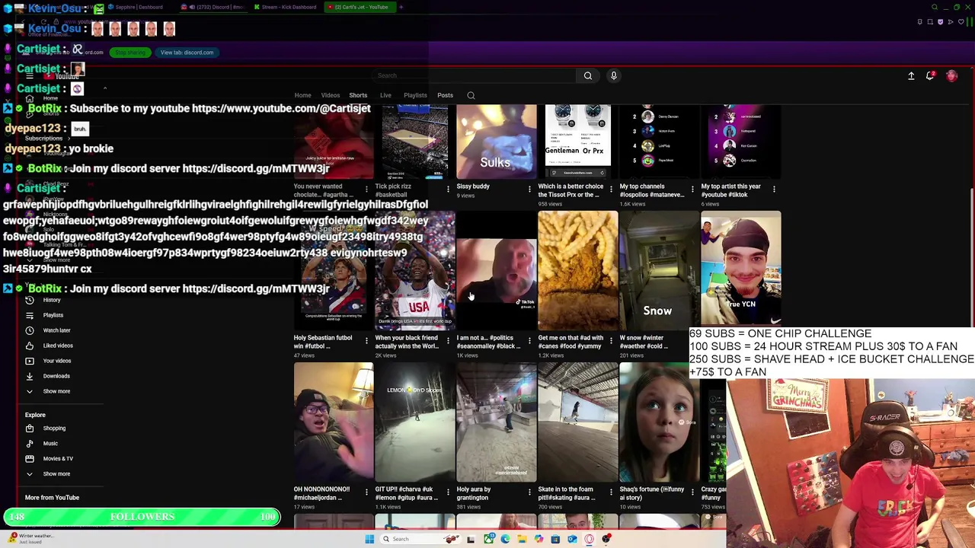Click the 'I am not a… #politics' title
This screenshot has width=975, height=548.
click(x=488, y=342)
